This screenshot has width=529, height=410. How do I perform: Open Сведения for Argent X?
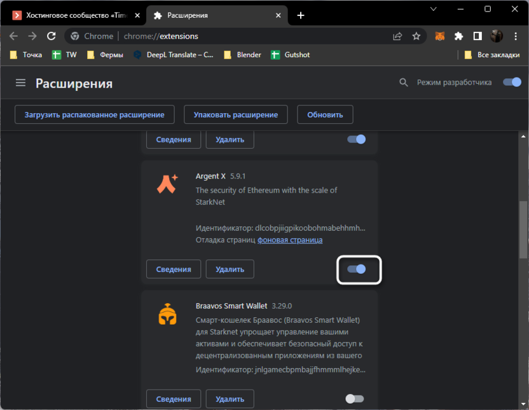coord(174,269)
